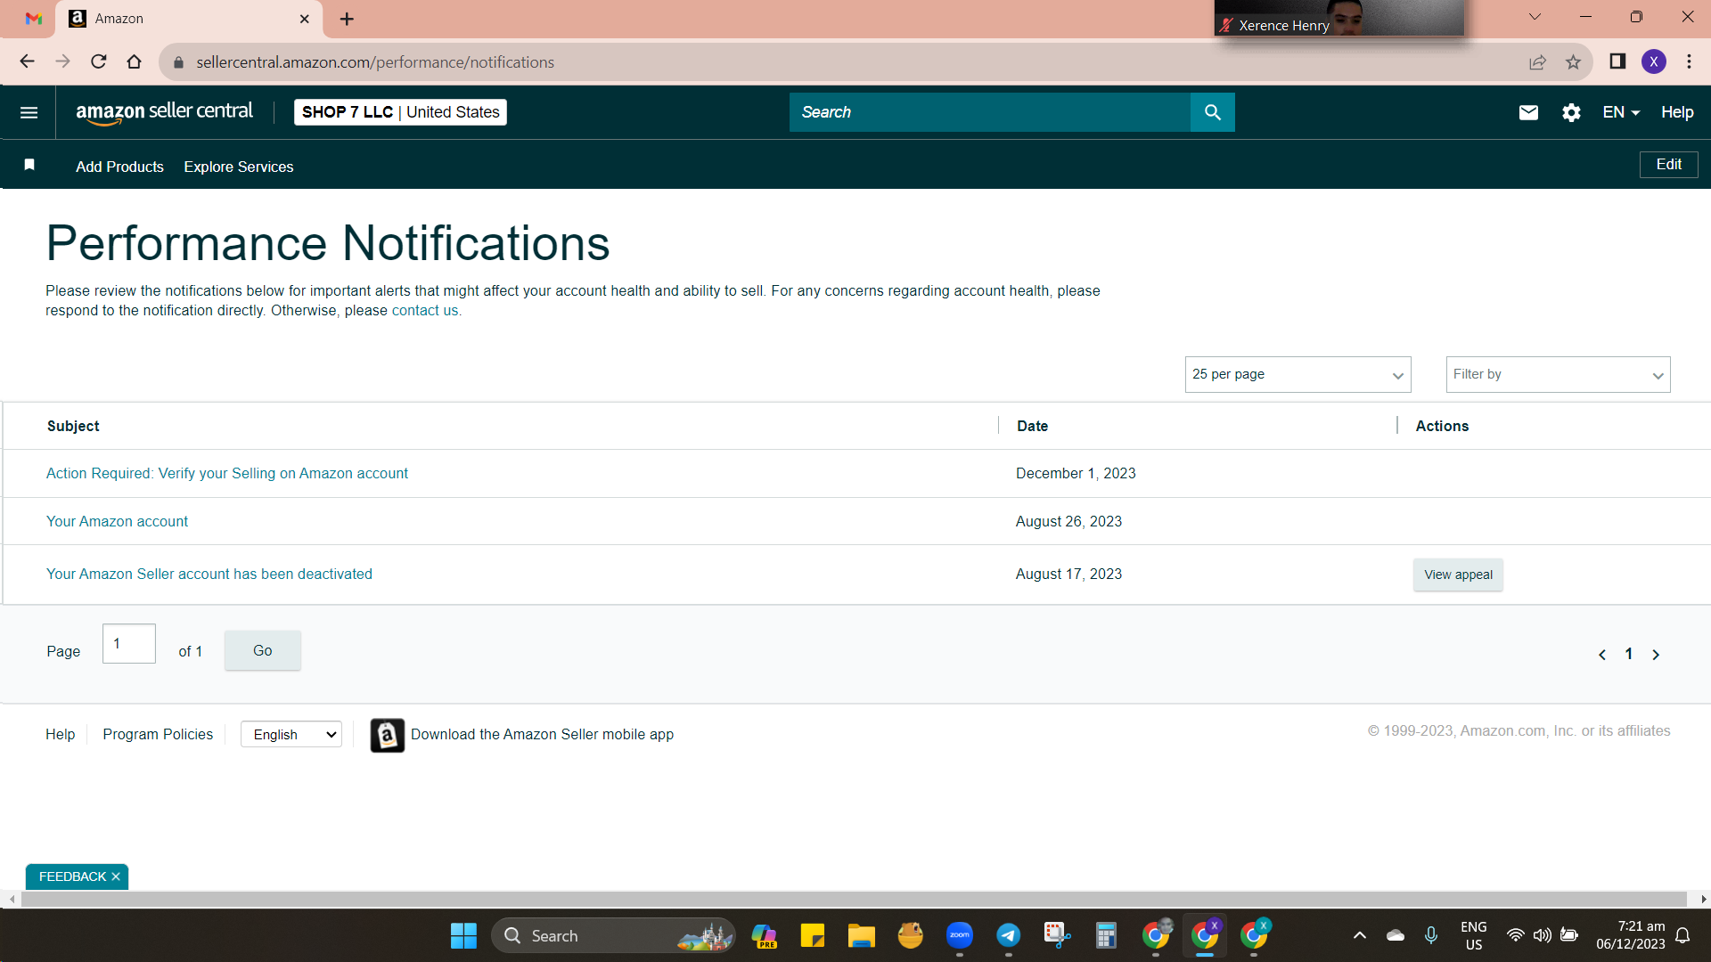This screenshot has height=962, width=1711.
Task: Open Add Products in navigation bar
Action: coord(119,167)
